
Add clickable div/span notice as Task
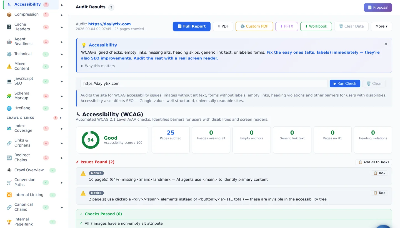(x=380, y=193)
